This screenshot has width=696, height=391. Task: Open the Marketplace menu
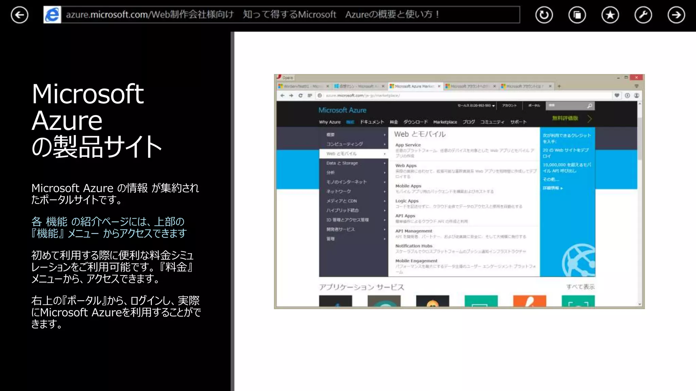[445, 122]
